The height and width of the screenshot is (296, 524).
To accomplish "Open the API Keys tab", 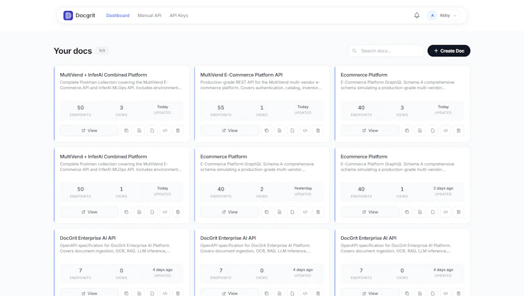I will click(179, 15).
